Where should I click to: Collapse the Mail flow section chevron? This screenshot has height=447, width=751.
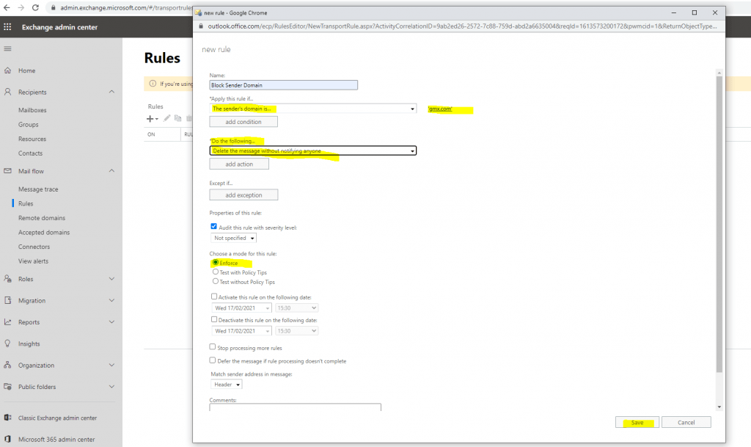point(111,171)
